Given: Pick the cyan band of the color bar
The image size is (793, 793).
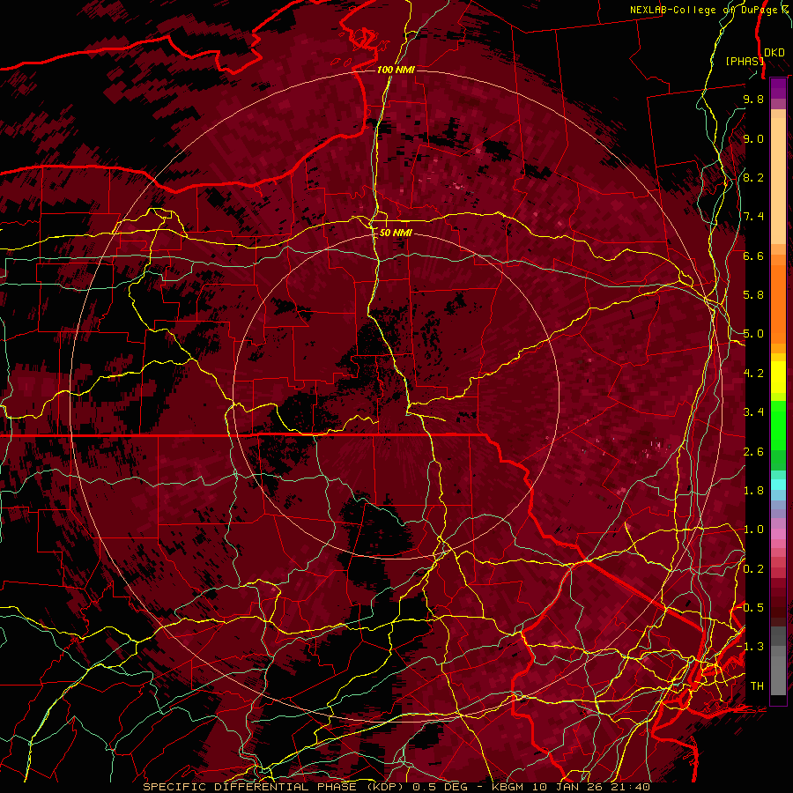Looking at the screenshot, I should tap(778, 485).
